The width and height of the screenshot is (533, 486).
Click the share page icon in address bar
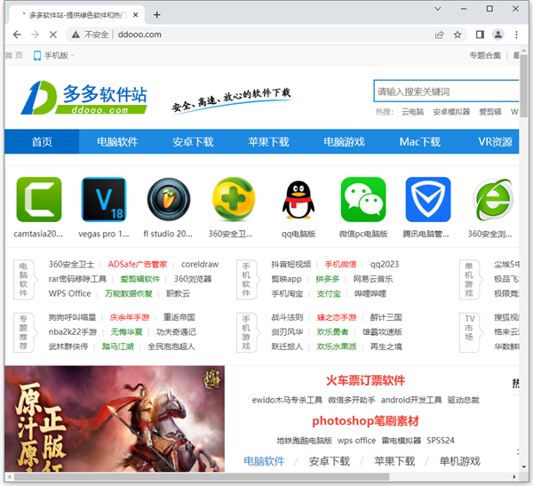440,35
